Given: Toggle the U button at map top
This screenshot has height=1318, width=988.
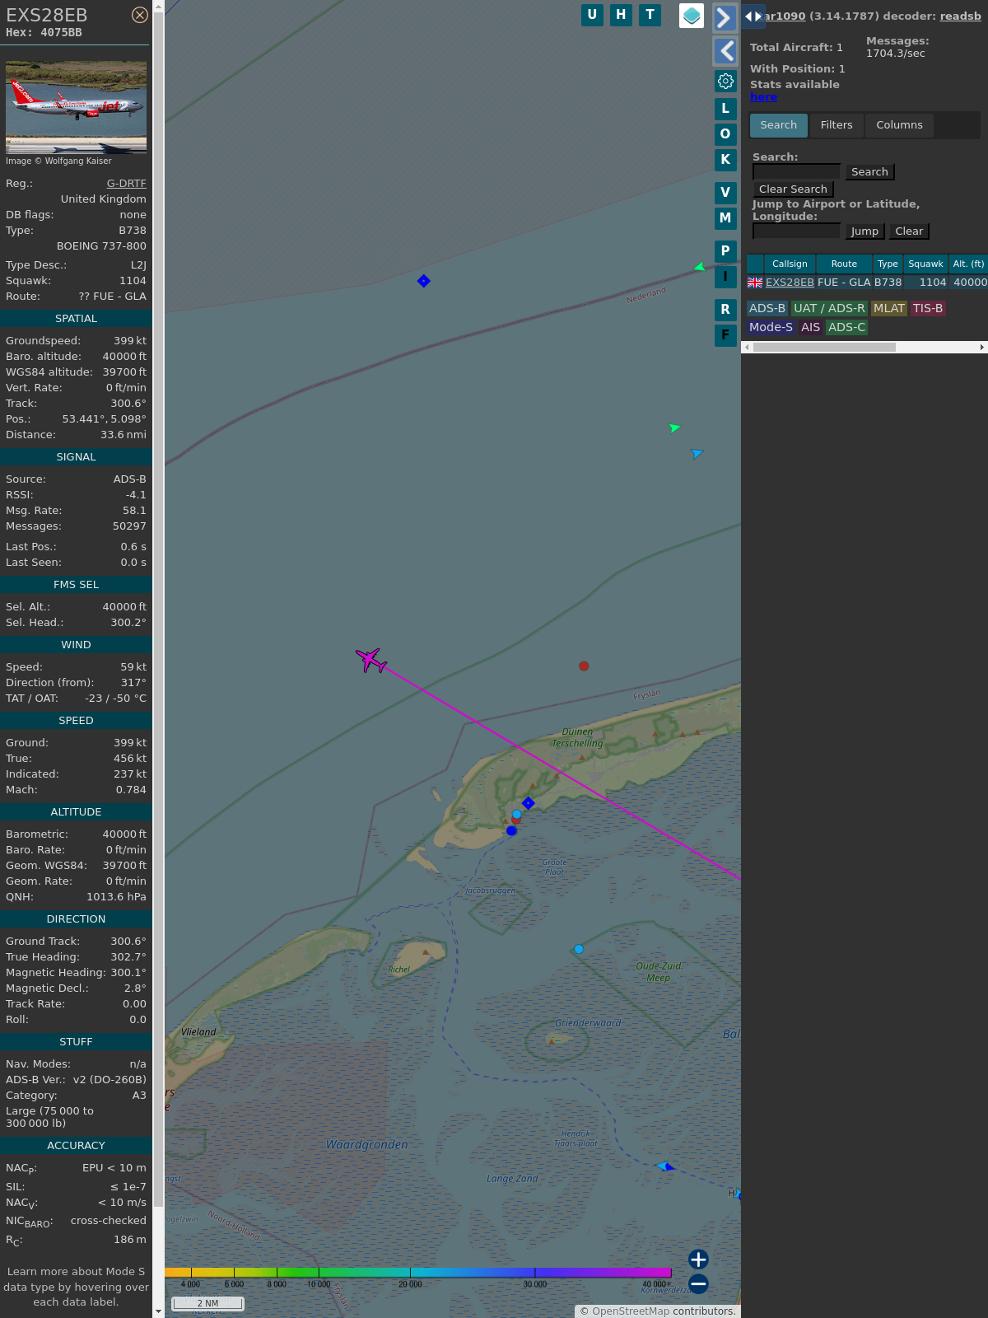Looking at the screenshot, I should point(592,15).
